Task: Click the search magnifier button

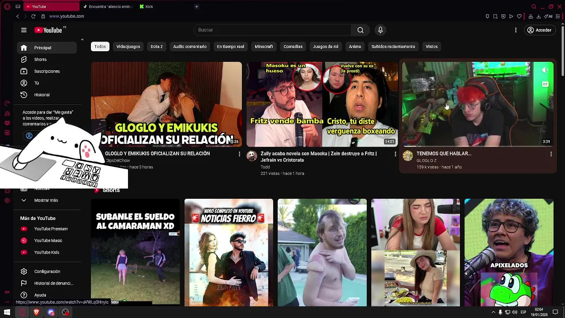Action: (x=360, y=30)
